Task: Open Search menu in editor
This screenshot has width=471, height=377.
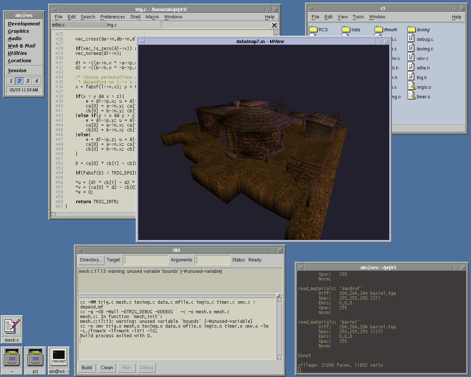Action: (x=88, y=17)
